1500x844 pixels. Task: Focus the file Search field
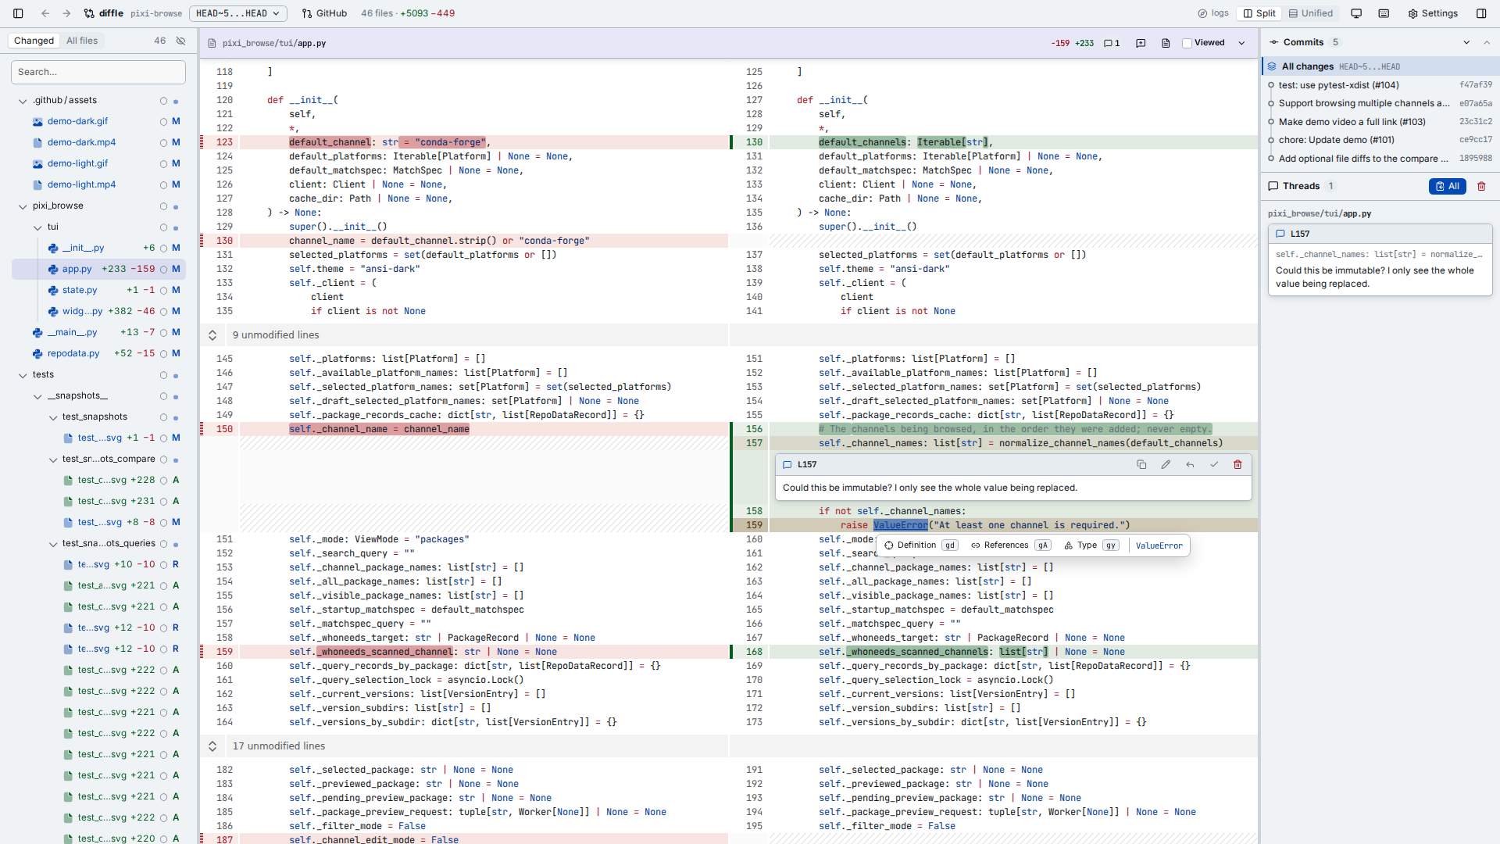98,72
